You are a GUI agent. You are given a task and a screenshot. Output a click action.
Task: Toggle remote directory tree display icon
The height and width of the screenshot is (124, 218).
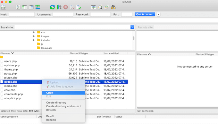31,7
